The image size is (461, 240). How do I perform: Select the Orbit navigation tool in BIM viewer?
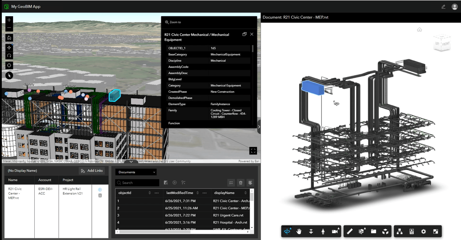coord(287,231)
